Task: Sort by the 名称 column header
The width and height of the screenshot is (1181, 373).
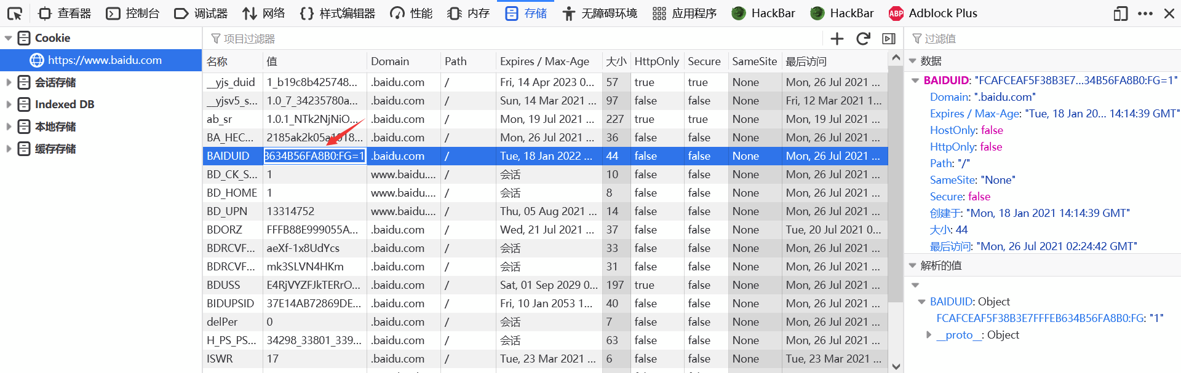Action: pyautogui.click(x=233, y=61)
